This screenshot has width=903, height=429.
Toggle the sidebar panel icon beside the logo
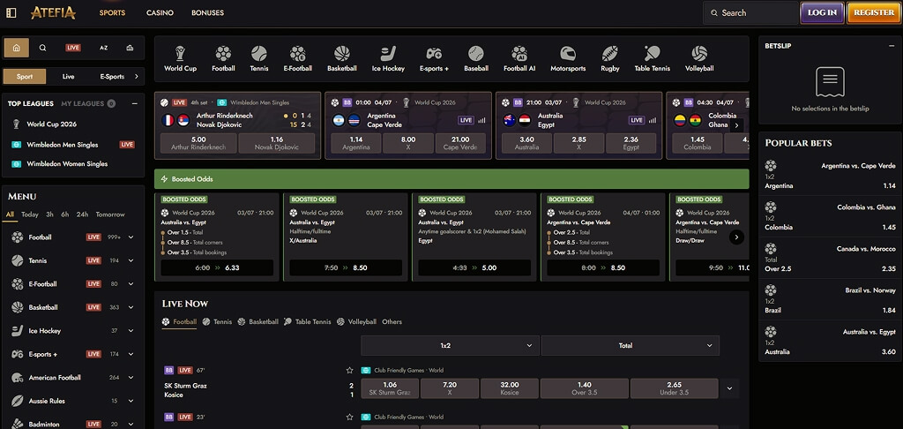tap(11, 12)
